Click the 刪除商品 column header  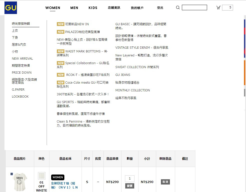pyautogui.click(x=165, y=159)
